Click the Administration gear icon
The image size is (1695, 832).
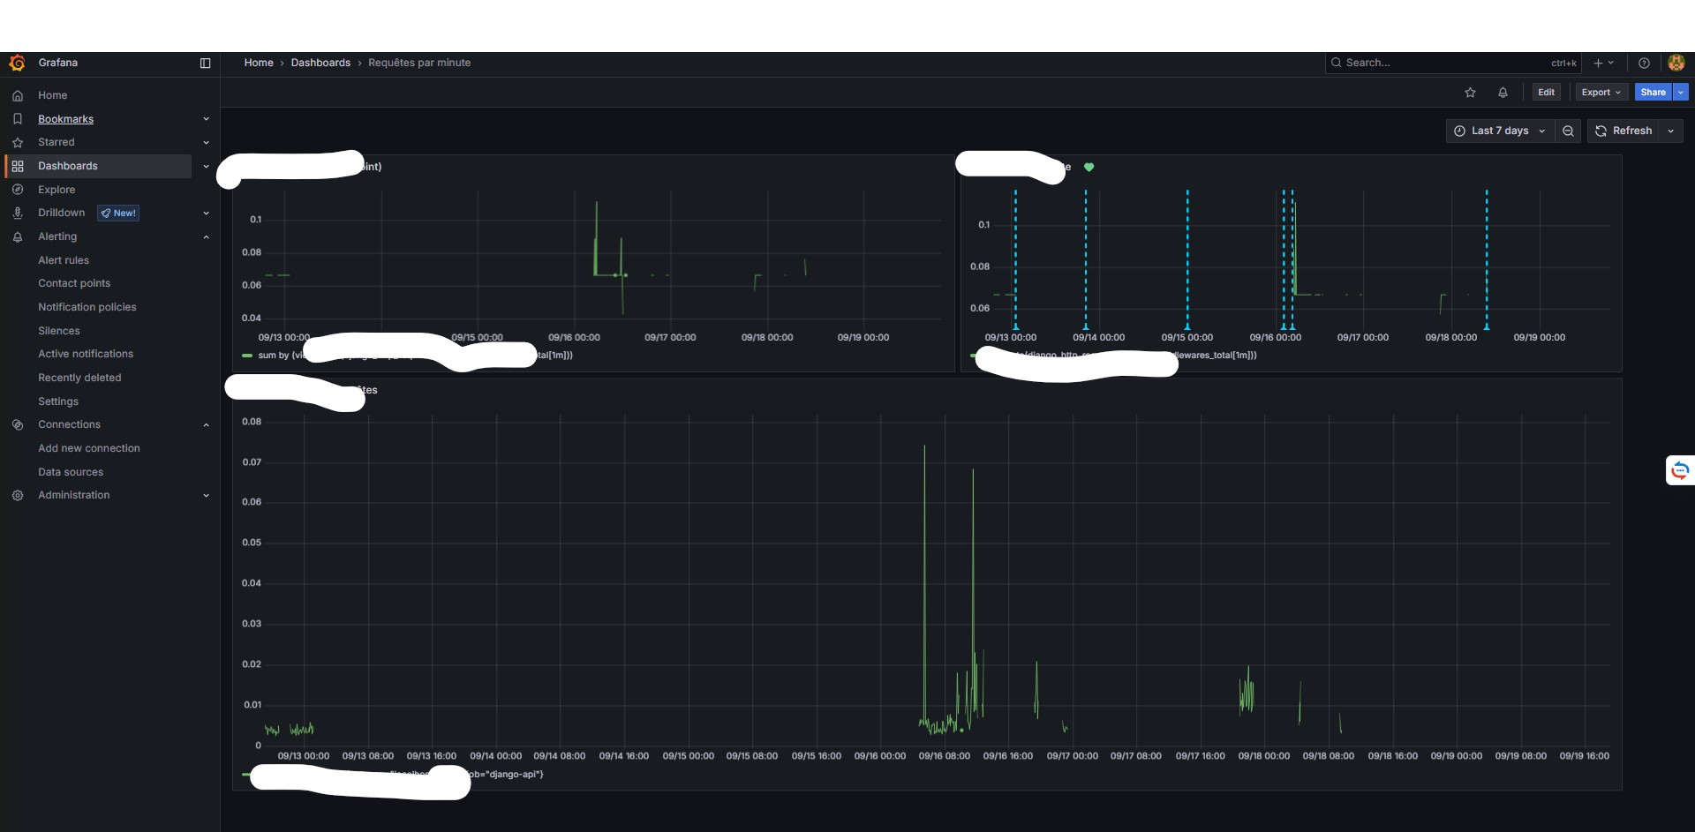pyautogui.click(x=18, y=495)
